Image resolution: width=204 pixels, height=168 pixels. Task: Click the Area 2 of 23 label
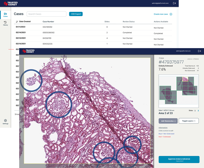[x=165, y=113]
